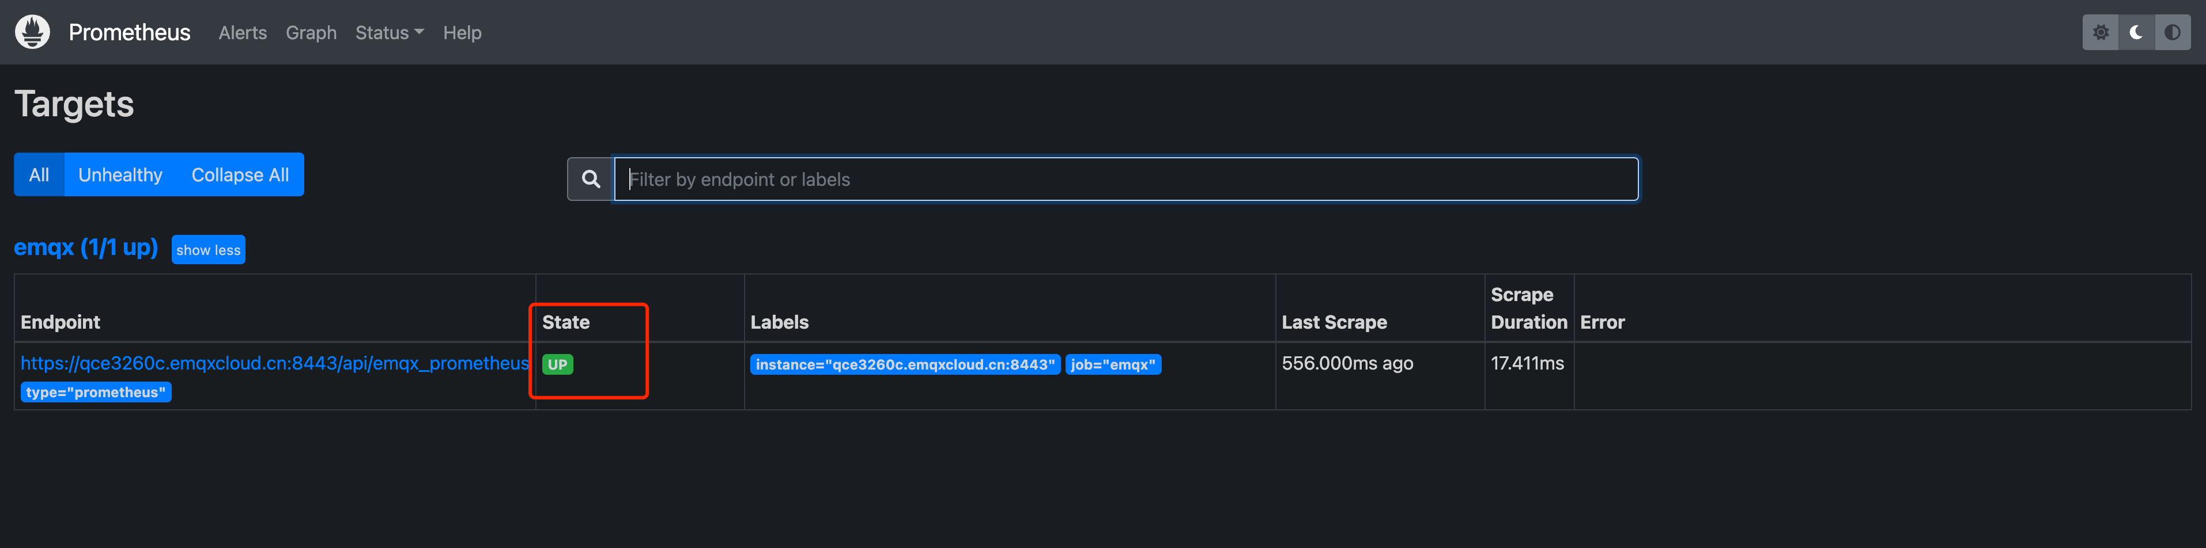
Task: Collapse the emqx target group
Action: (208, 250)
